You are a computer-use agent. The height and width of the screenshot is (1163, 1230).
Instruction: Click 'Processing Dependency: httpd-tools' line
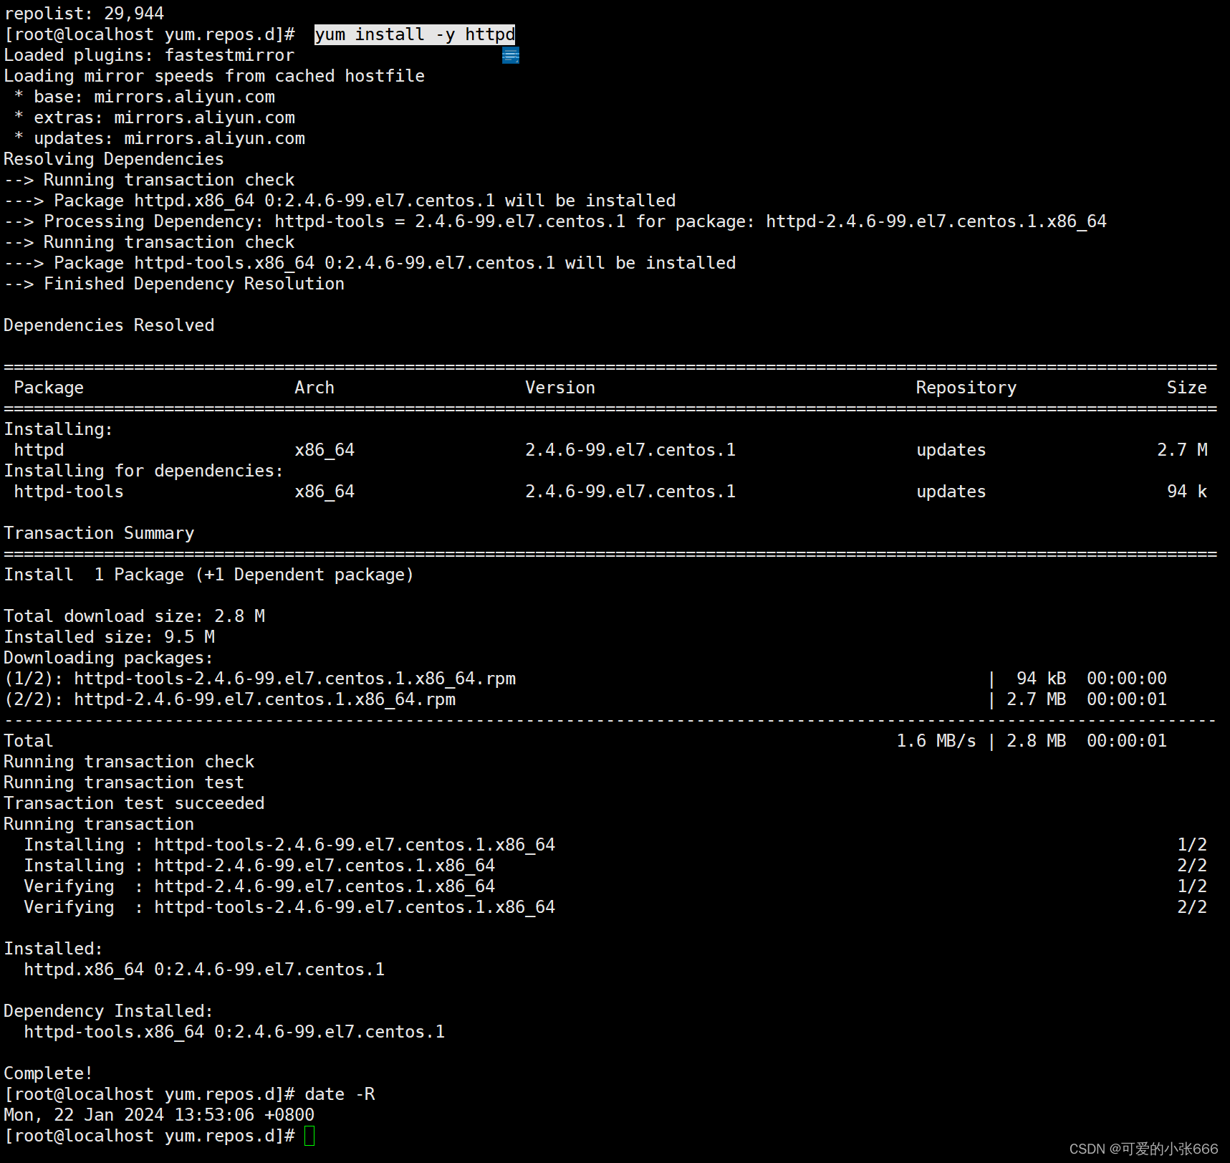point(555,221)
